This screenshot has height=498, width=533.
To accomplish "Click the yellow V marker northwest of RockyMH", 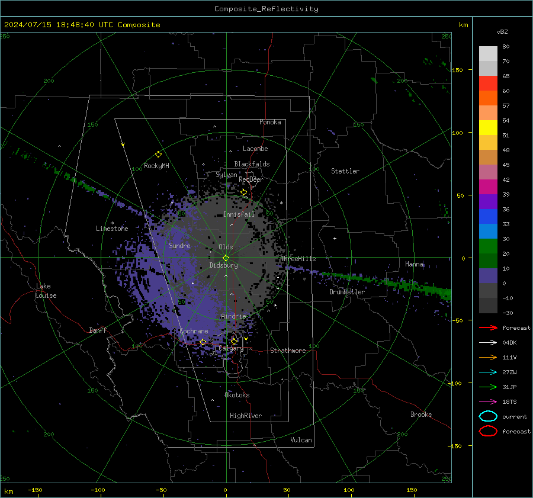I will point(123,144).
